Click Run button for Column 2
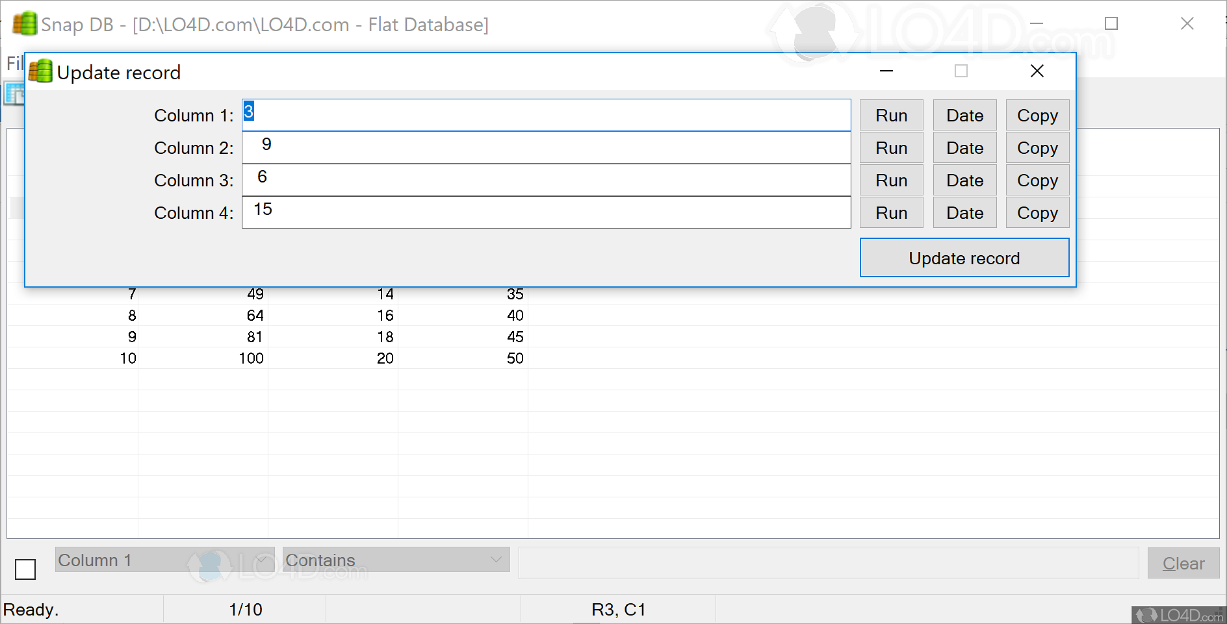The width and height of the screenshot is (1227, 624). pyautogui.click(x=891, y=148)
